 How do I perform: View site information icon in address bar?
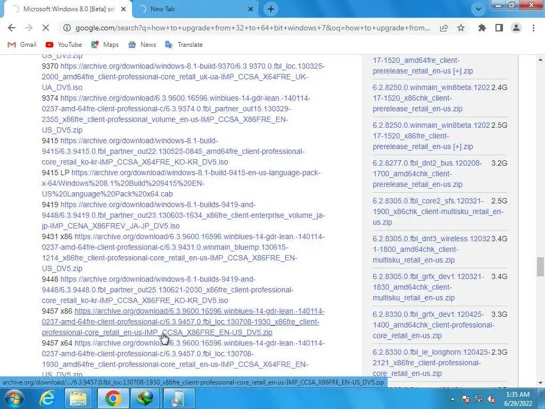[67, 28]
